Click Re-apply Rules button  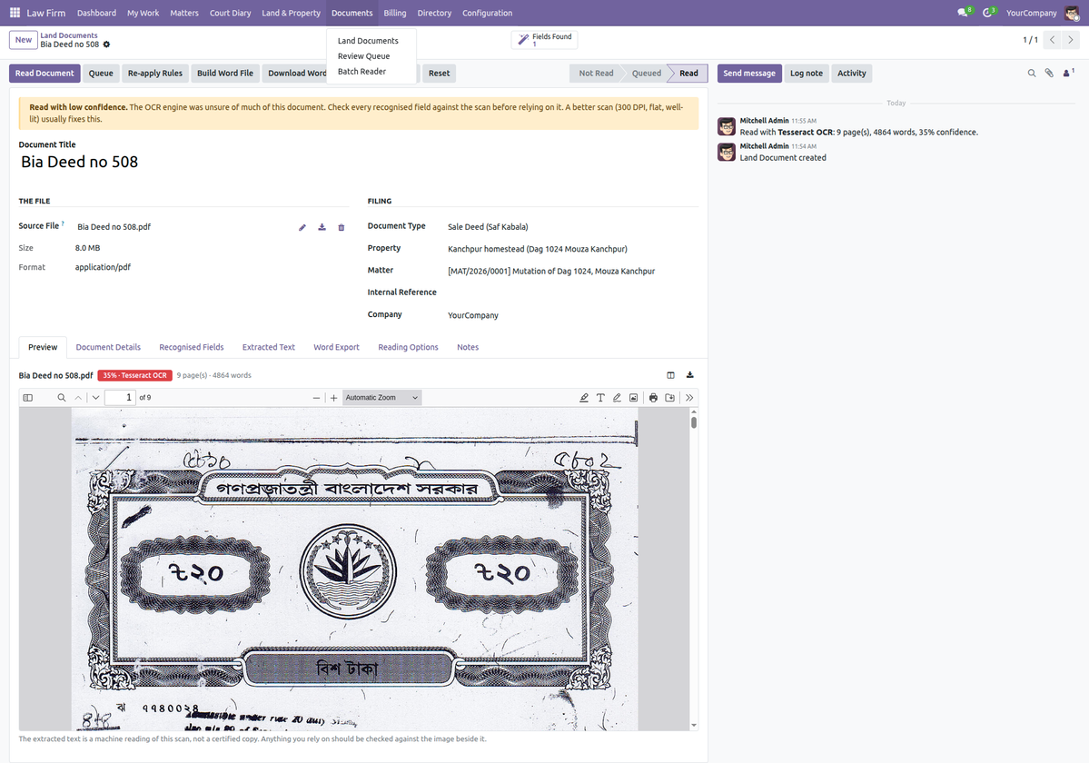155,73
